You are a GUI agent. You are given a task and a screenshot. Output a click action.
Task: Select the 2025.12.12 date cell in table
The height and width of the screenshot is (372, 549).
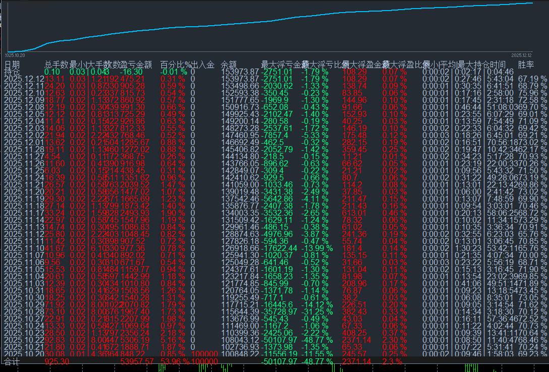coord(24,79)
